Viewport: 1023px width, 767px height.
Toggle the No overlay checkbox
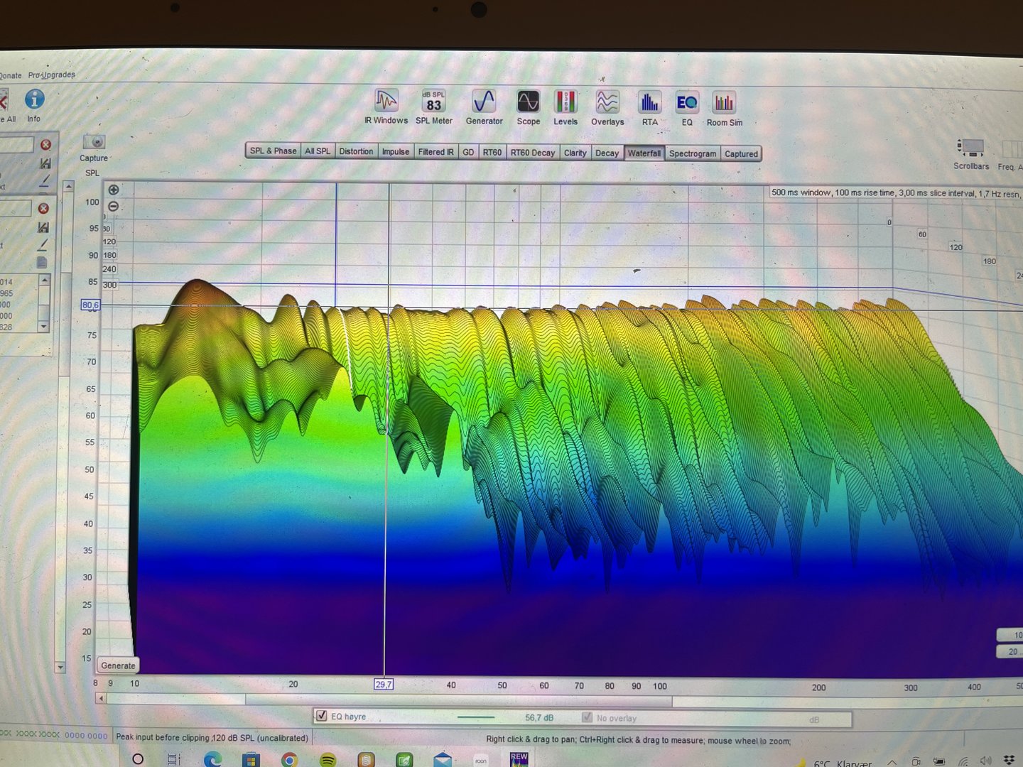click(x=588, y=717)
